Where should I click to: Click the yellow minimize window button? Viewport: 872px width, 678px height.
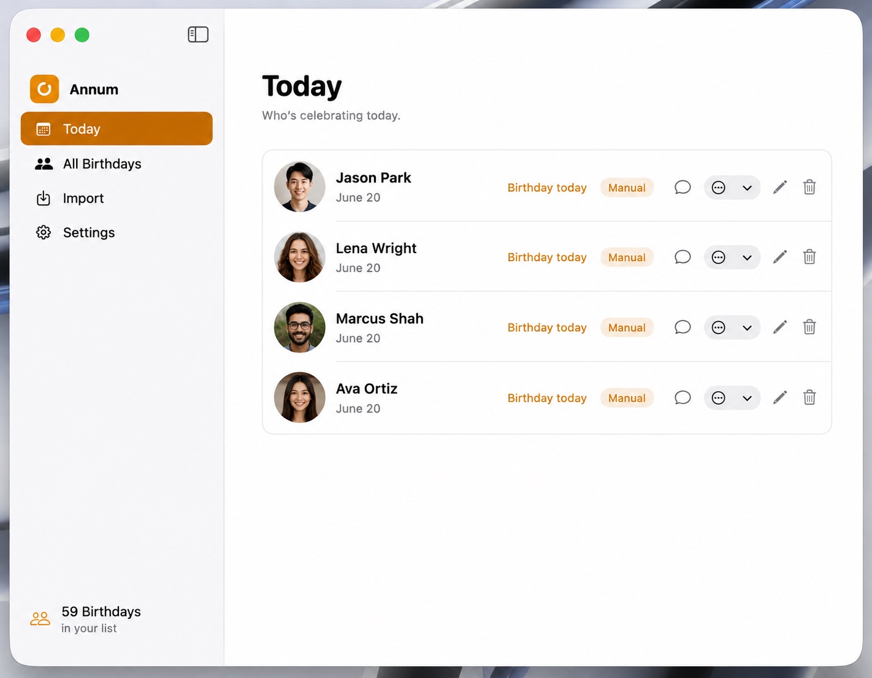point(58,35)
